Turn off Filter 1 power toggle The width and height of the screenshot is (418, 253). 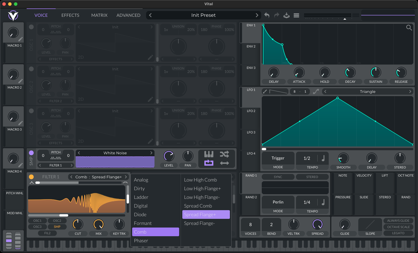(31, 177)
